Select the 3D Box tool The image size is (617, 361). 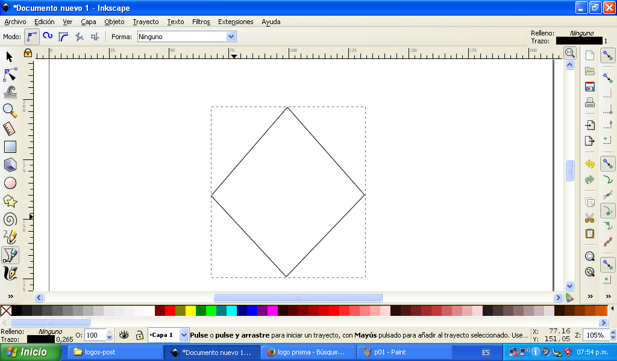(x=10, y=165)
